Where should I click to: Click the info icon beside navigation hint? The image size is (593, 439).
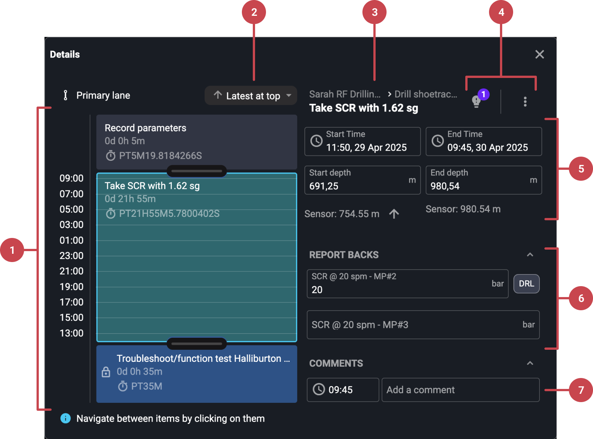point(66,418)
